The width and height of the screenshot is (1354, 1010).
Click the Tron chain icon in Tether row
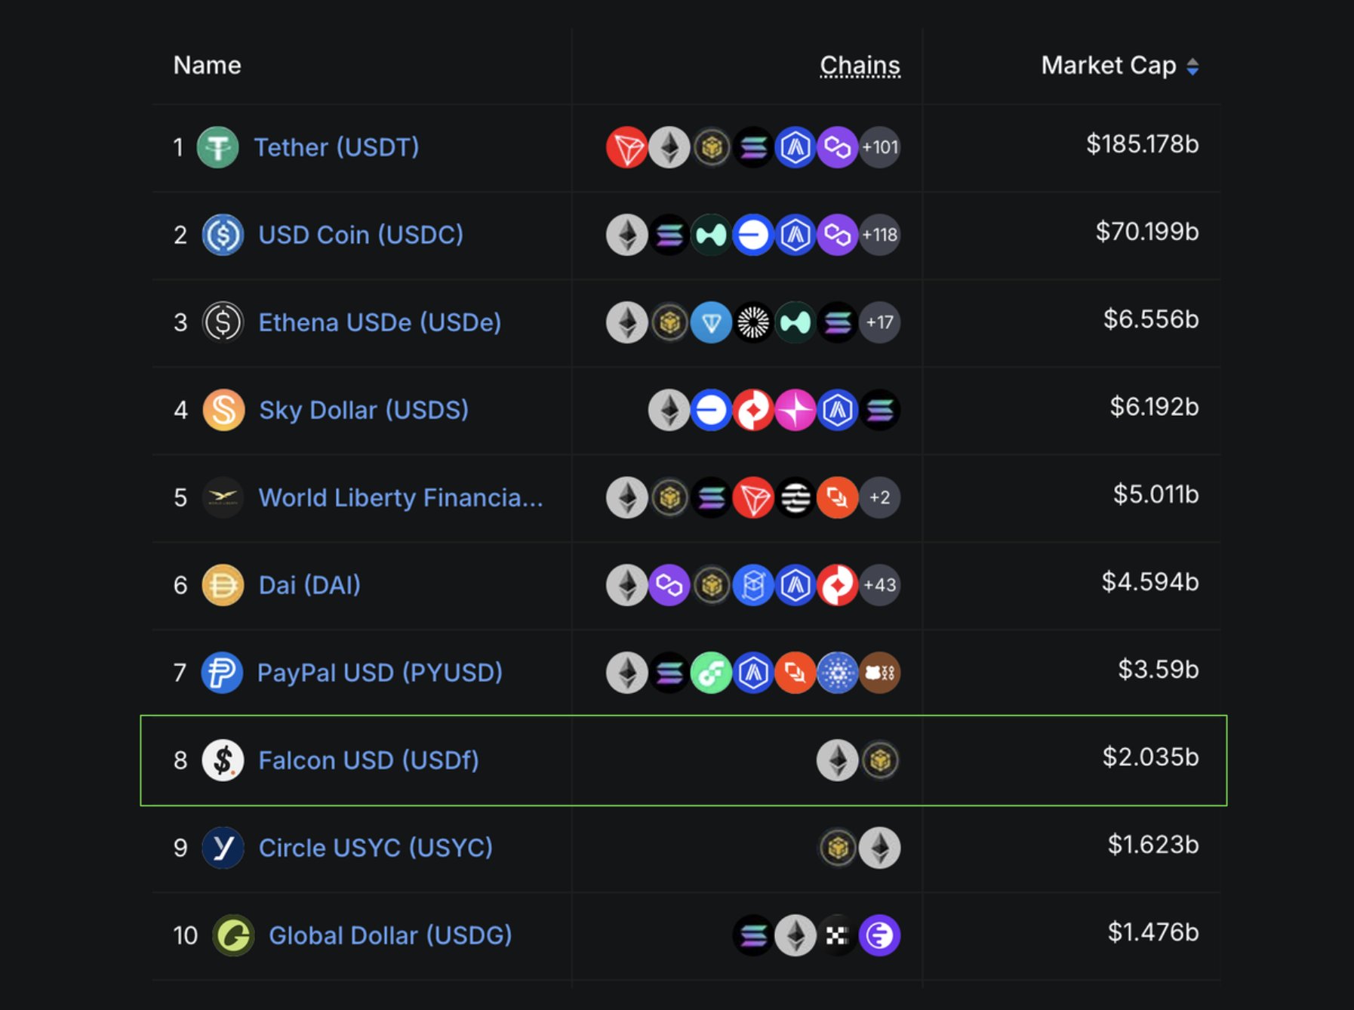(626, 147)
